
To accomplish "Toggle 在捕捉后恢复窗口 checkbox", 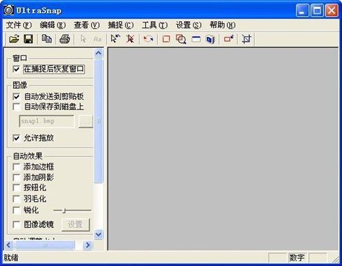I will tap(16, 69).
